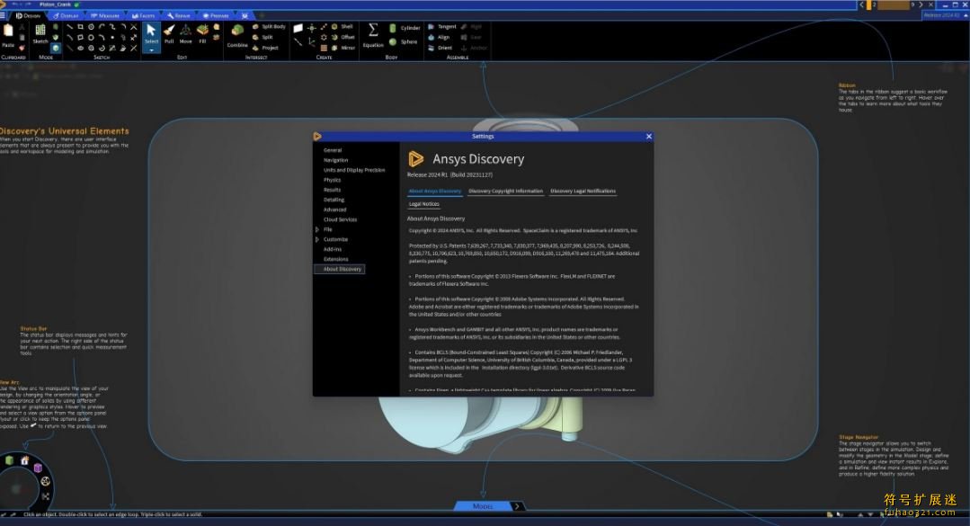
Task: Switch to the Facets ribbon tab
Action: click(144, 15)
